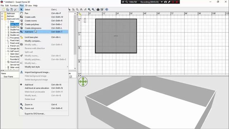The width and height of the screenshot is (229, 129).
Task: Choose Modify compass menu item
Action: click(44, 41)
